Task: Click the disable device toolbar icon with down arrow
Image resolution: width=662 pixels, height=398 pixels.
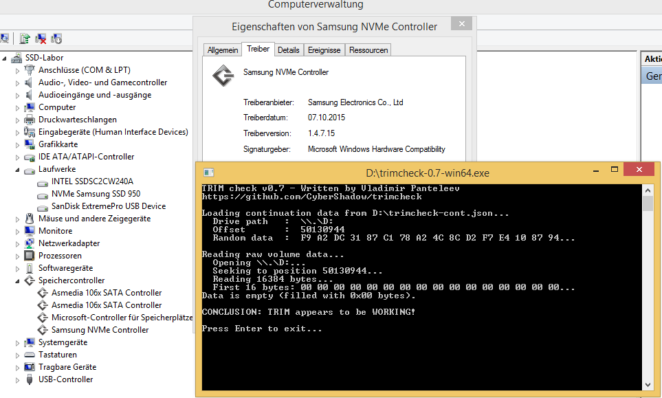Action: pyautogui.click(x=56, y=38)
